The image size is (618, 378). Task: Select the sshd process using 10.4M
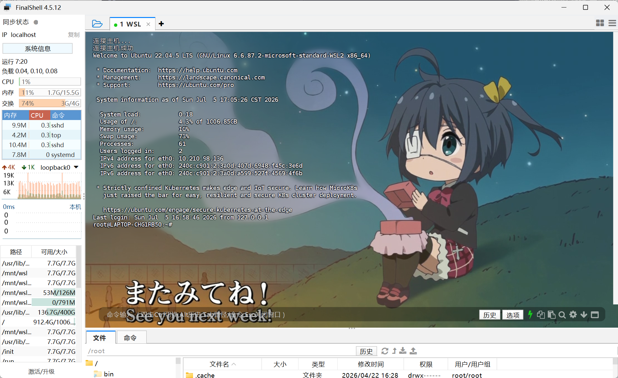(41, 145)
